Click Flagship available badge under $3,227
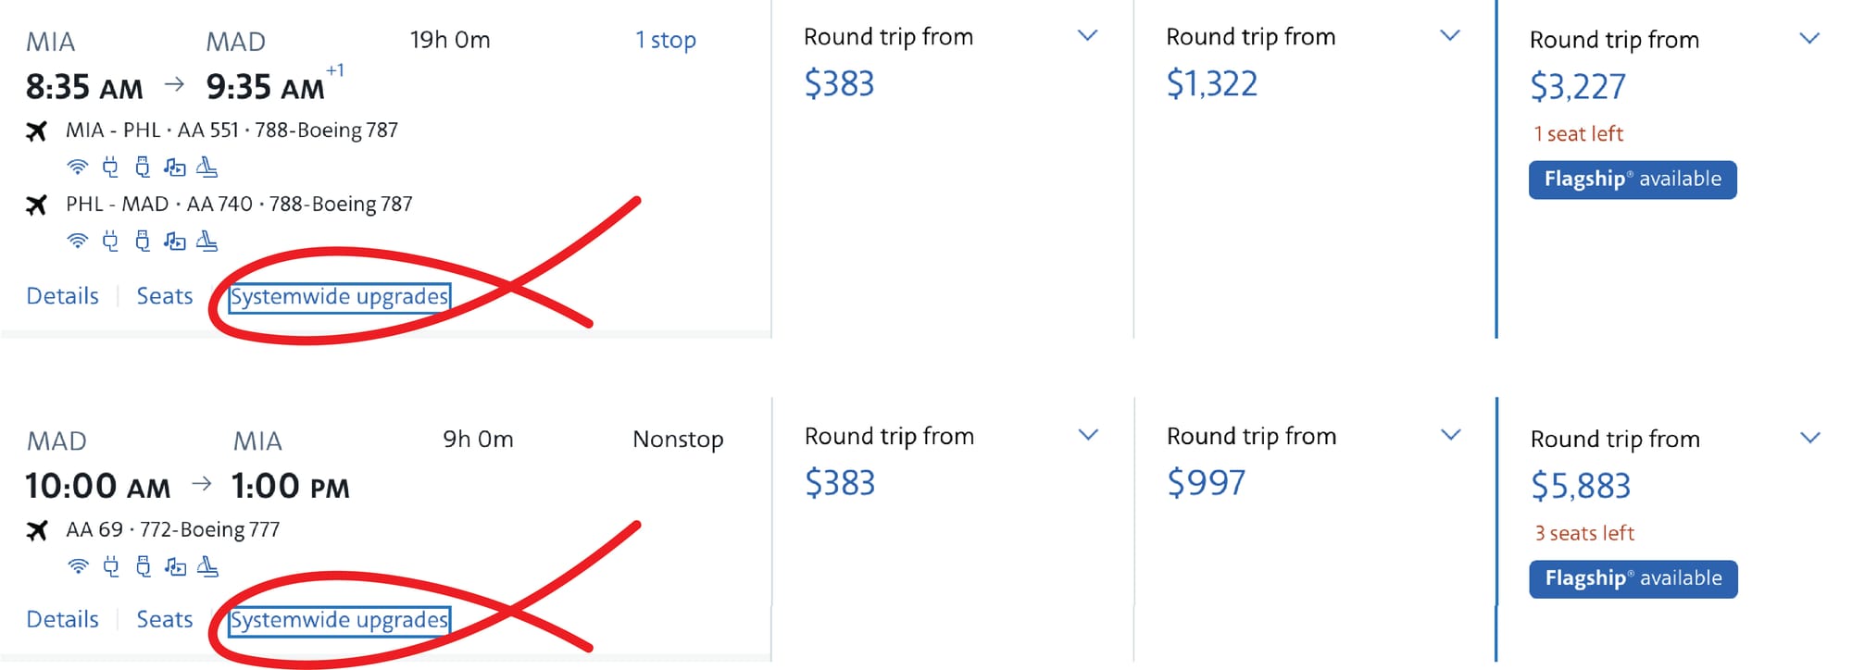 (x=1633, y=180)
